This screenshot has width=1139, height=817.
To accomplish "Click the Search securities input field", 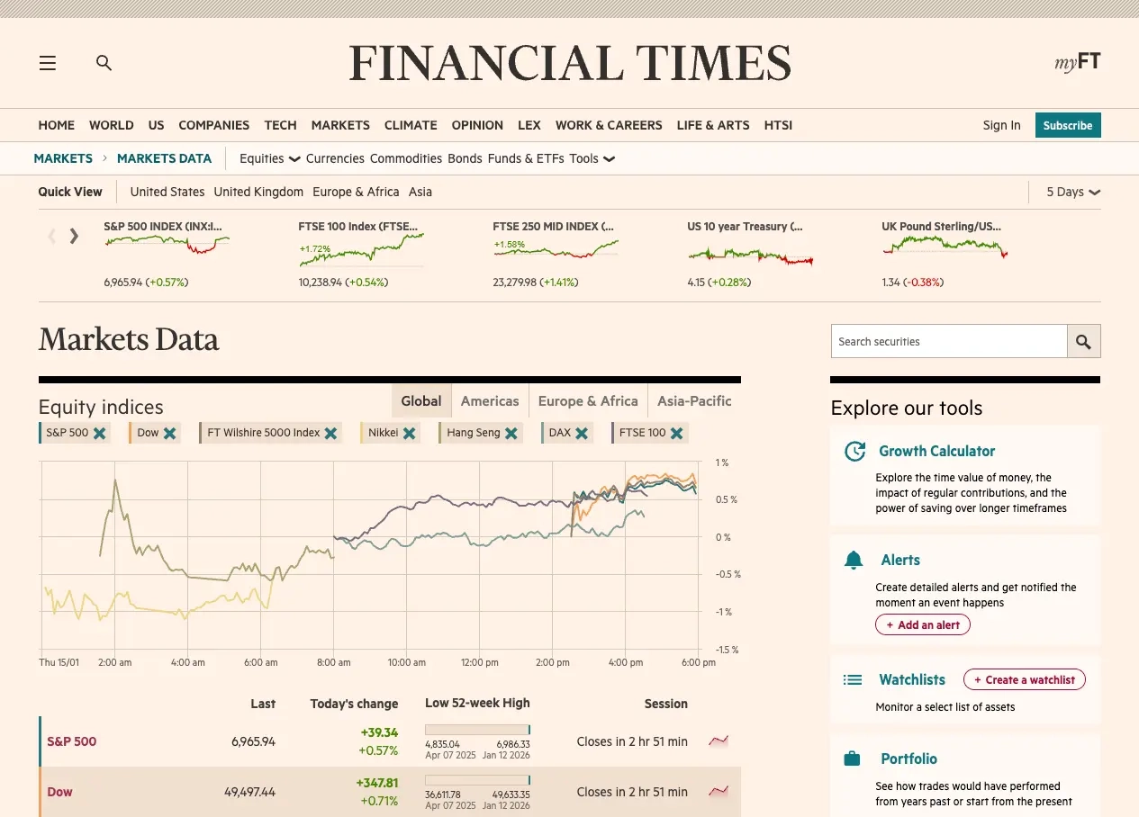I will click(x=949, y=341).
